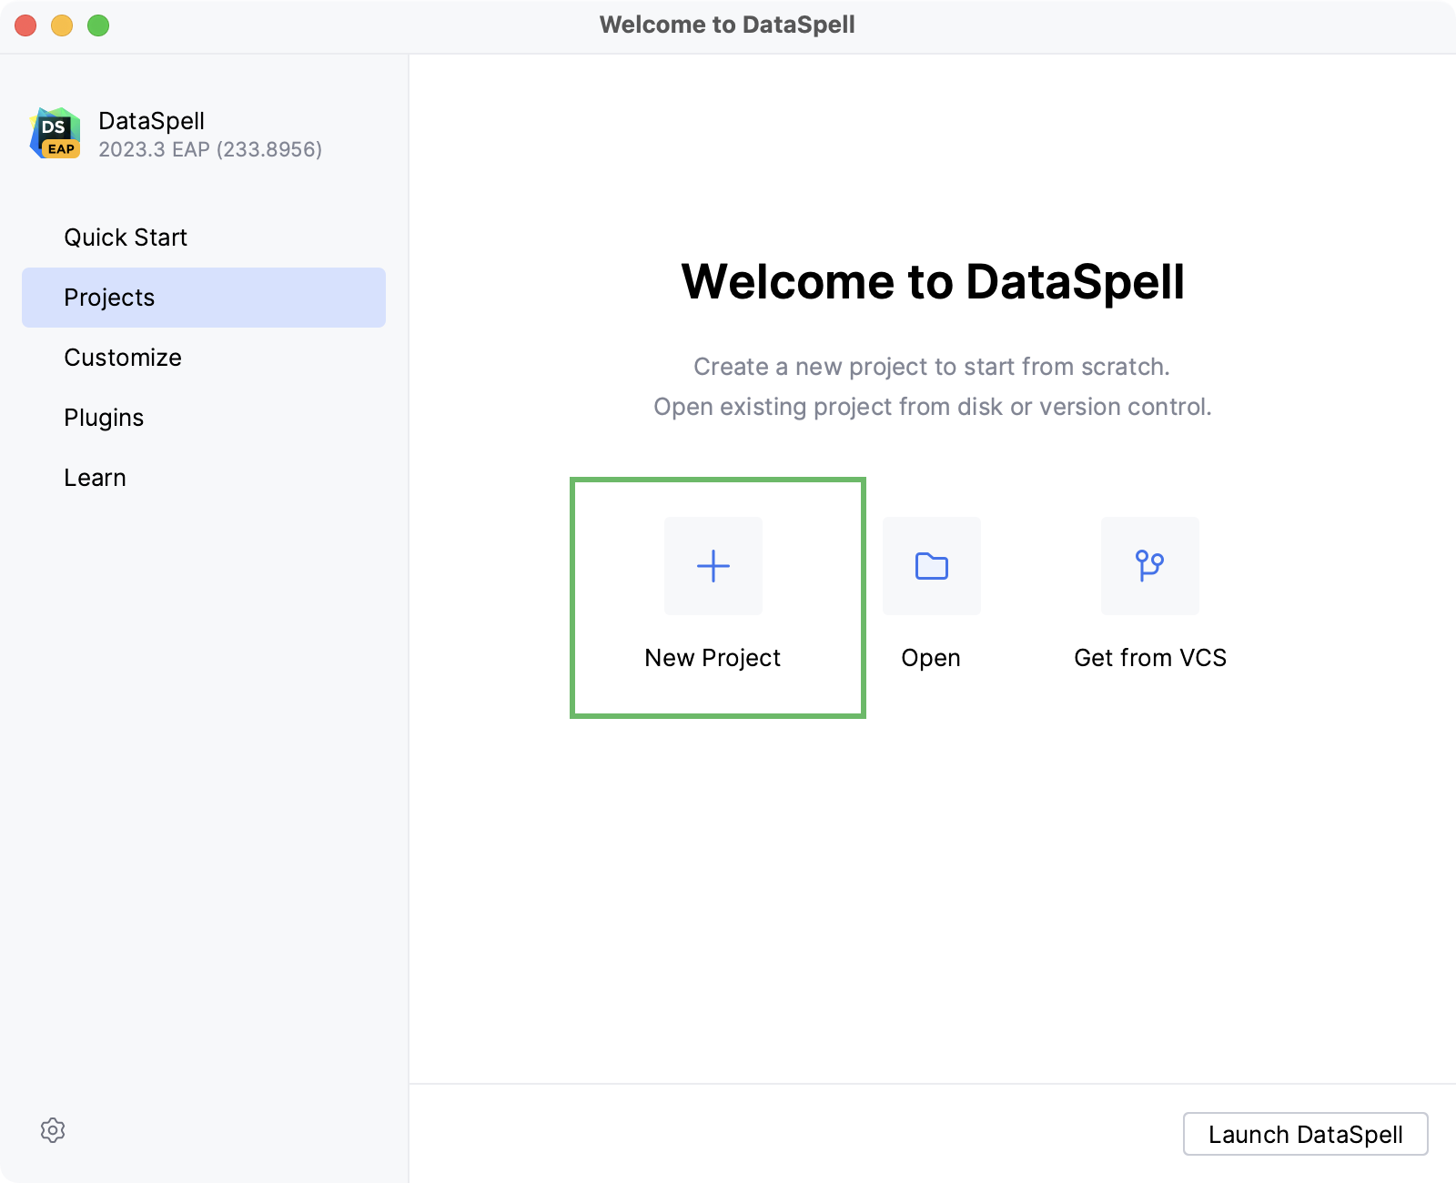Open the settings gear menu
Viewport: 1456px width, 1183px height.
(x=53, y=1130)
